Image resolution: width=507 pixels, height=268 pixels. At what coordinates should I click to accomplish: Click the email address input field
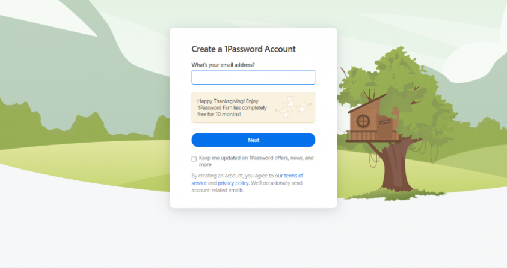253,77
